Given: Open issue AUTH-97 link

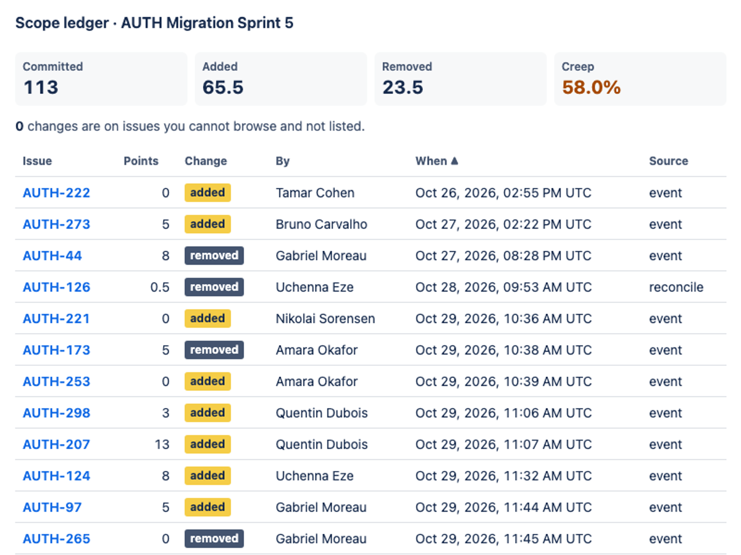Looking at the screenshot, I should click(x=52, y=508).
